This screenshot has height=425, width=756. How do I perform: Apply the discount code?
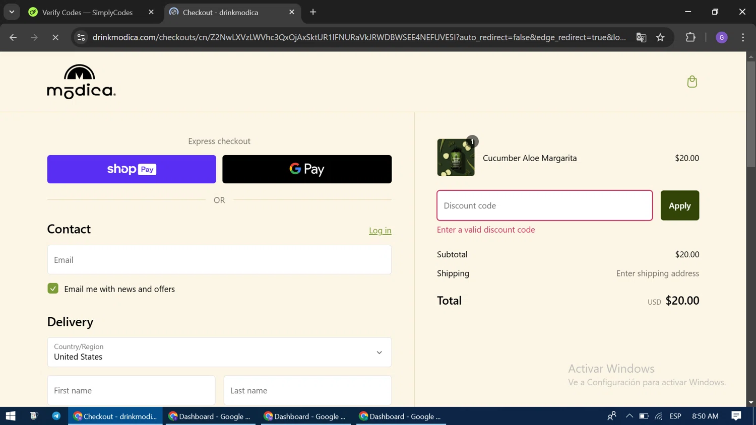coord(680,205)
